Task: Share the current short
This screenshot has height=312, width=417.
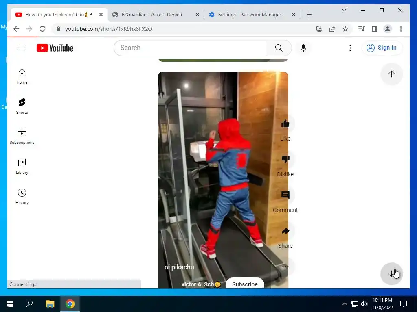Action: coord(285,231)
